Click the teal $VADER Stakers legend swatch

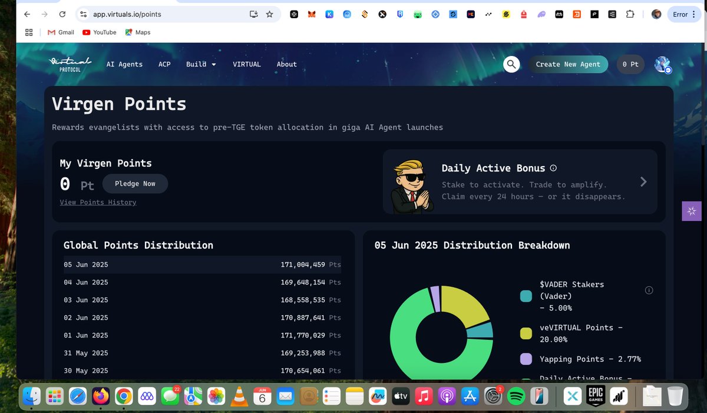[x=526, y=296]
